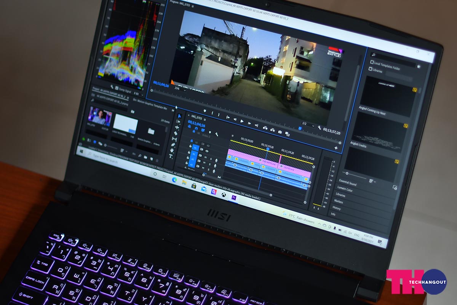Enable A1 voice-over record microphone
Image resolution: width=457 pixels, height=305 pixels.
216,160
